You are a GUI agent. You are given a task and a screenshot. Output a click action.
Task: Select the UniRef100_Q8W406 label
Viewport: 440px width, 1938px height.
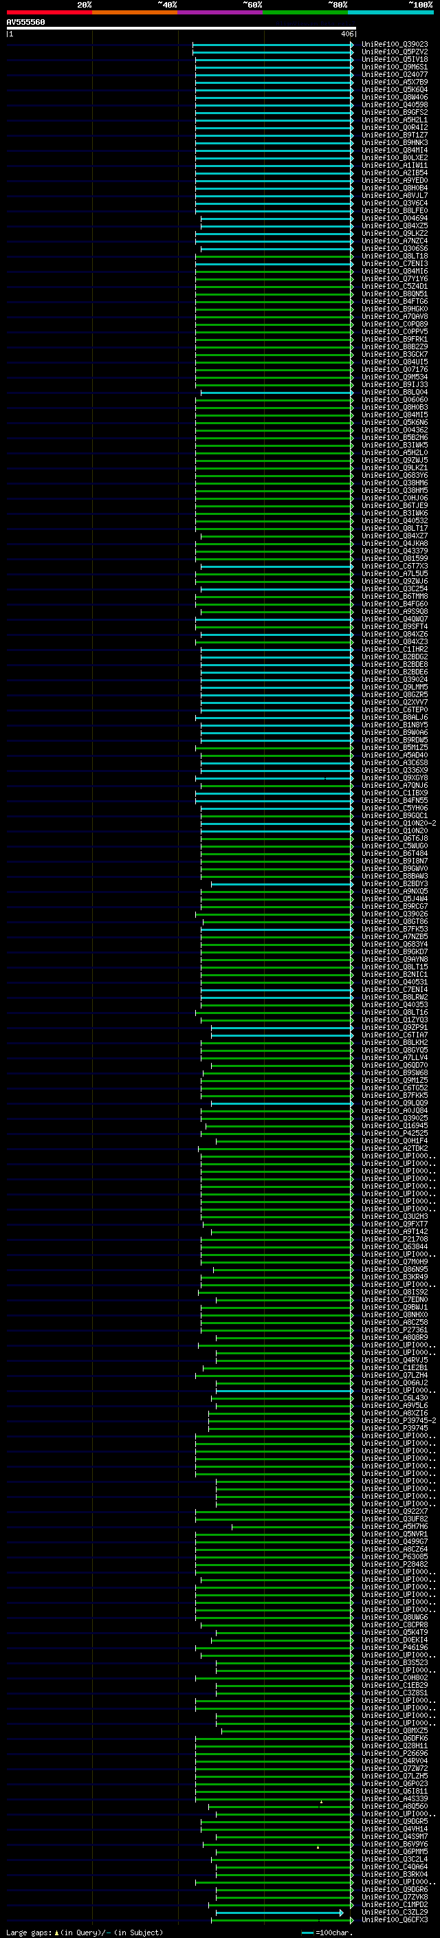pyautogui.click(x=394, y=97)
